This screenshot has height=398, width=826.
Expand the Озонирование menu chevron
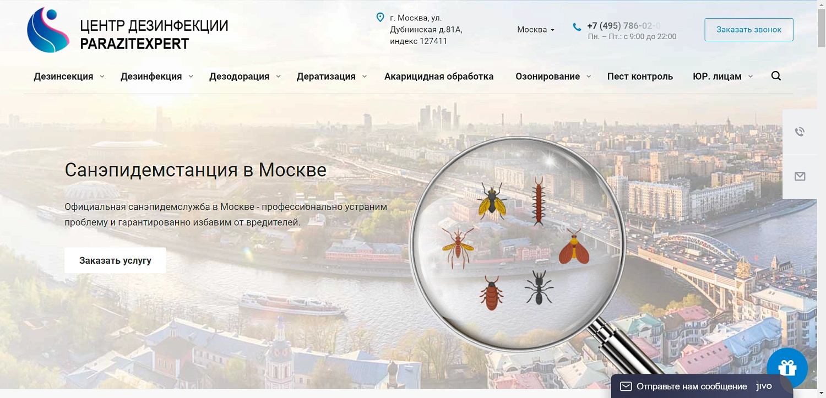[x=589, y=77]
